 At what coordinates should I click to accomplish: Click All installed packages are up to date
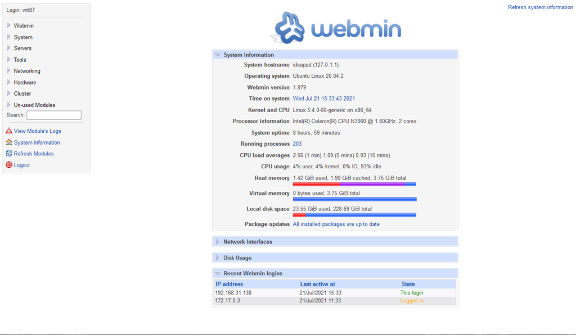coord(336,224)
